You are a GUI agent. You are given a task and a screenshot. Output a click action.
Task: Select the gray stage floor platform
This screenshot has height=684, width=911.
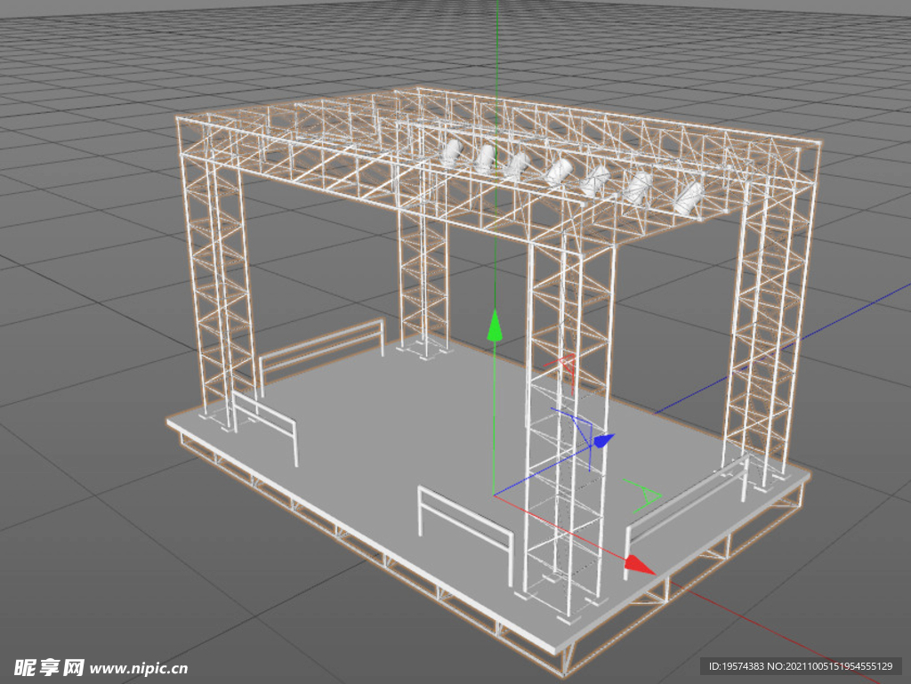[x=407, y=441]
